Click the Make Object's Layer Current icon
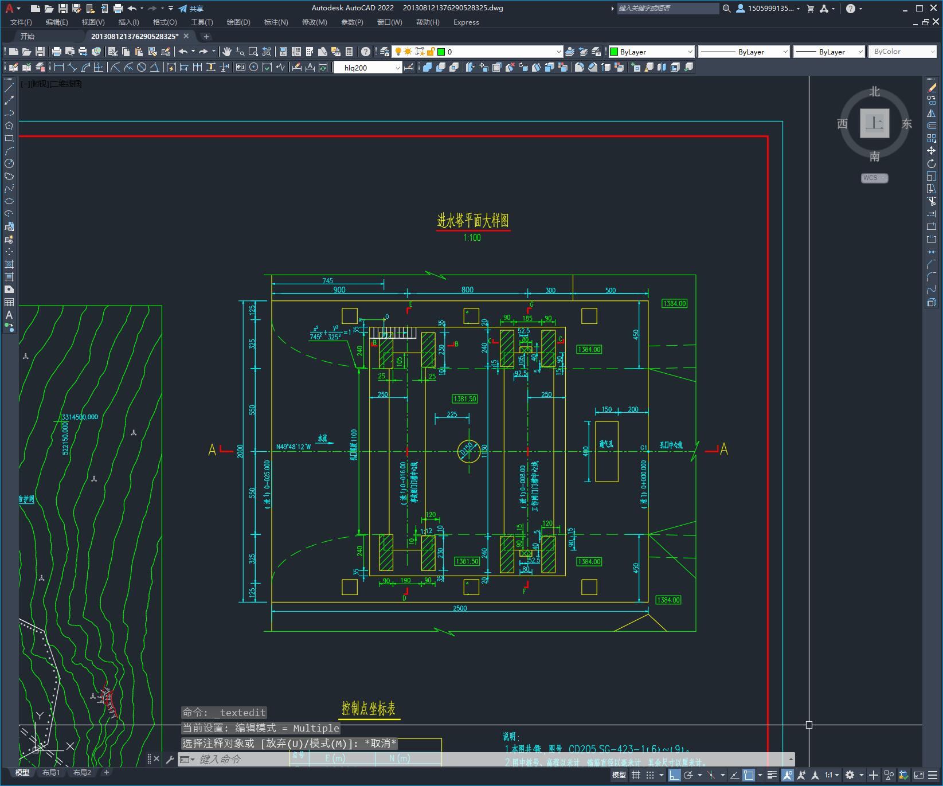 pos(570,52)
